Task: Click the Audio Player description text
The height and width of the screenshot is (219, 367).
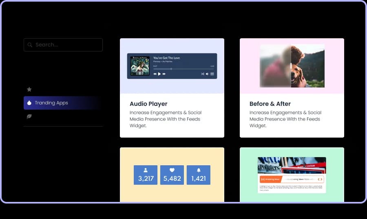Action: point(166,119)
